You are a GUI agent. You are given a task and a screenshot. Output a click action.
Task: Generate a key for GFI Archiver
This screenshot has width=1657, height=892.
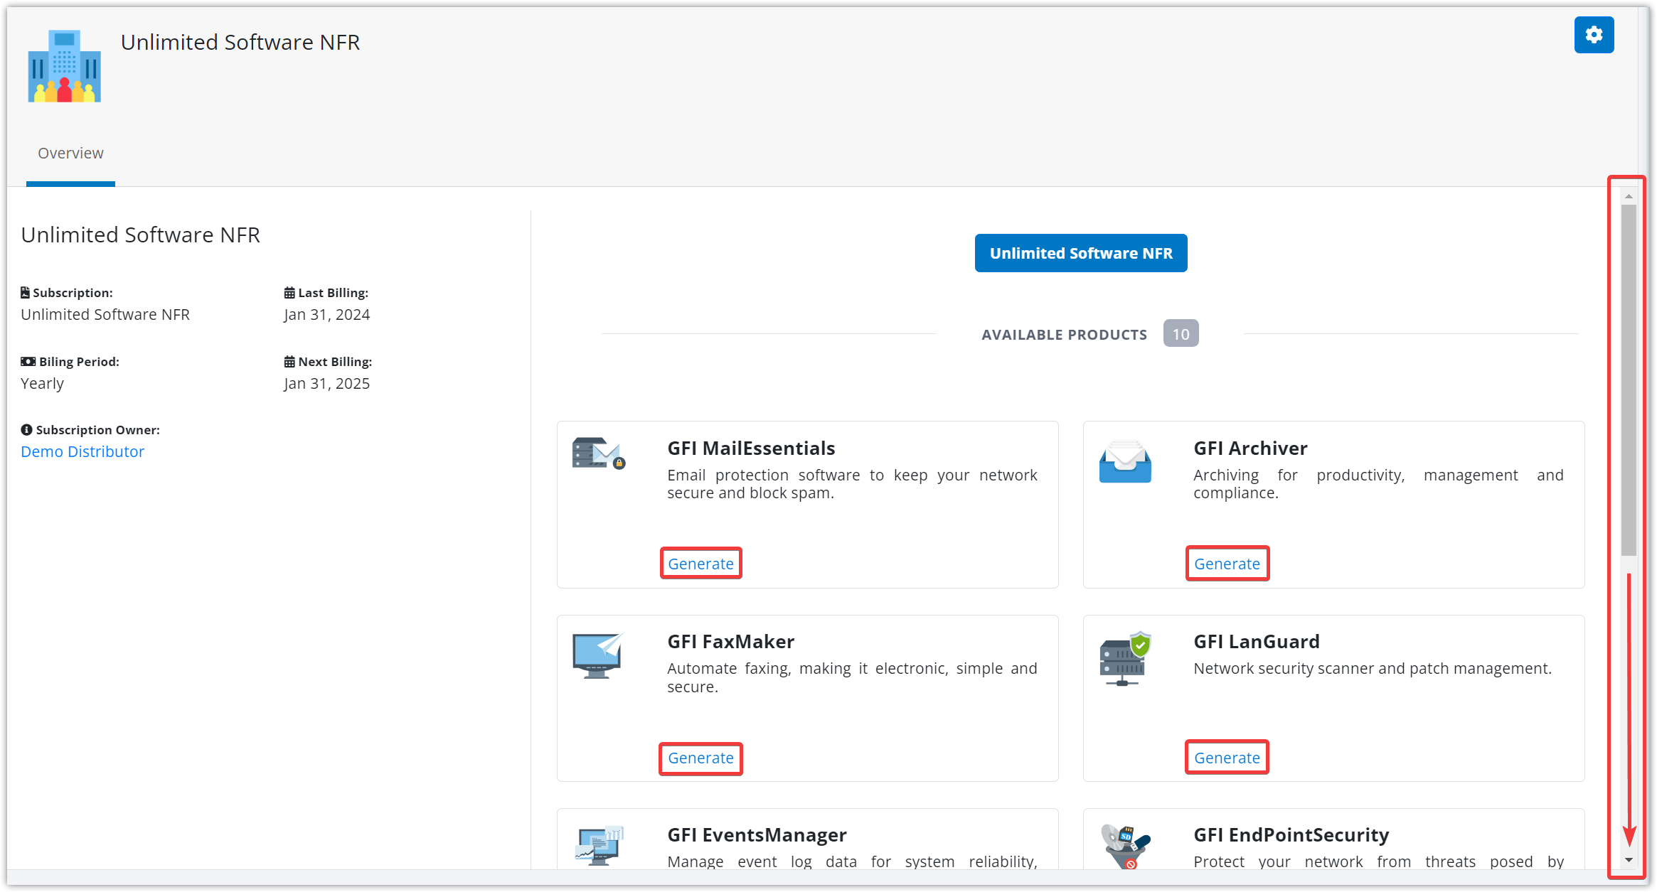[1227, 564]
